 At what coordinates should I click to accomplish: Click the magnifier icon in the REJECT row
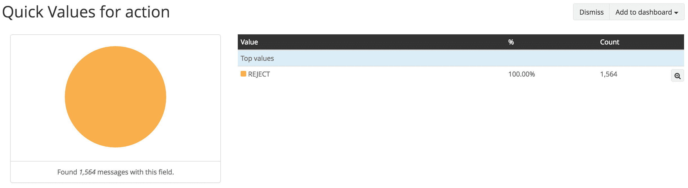[x=677, y=76]
